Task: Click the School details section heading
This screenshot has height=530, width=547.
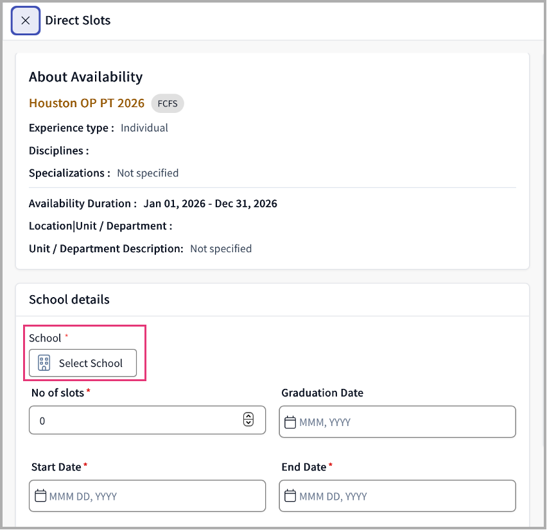Action: pyautogui.click(x=69, y=300)
